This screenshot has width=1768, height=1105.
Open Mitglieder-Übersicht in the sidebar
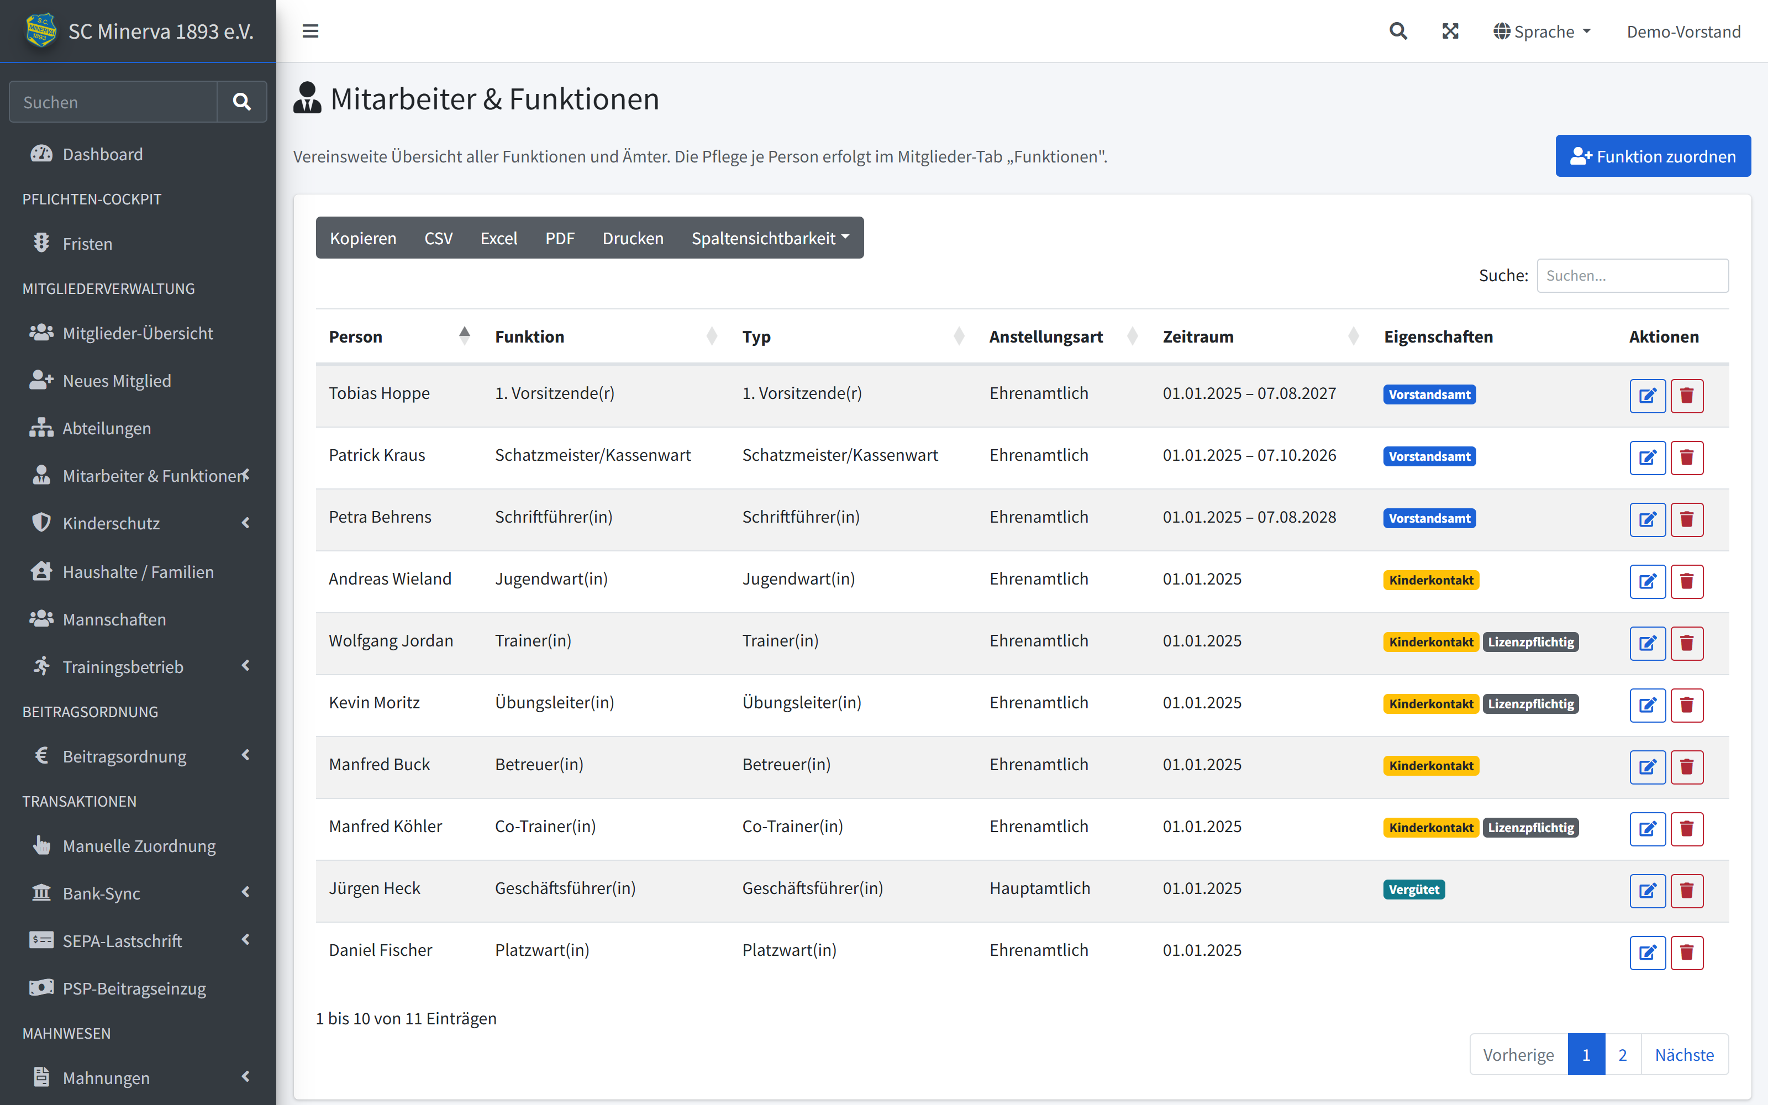(138, 333)
